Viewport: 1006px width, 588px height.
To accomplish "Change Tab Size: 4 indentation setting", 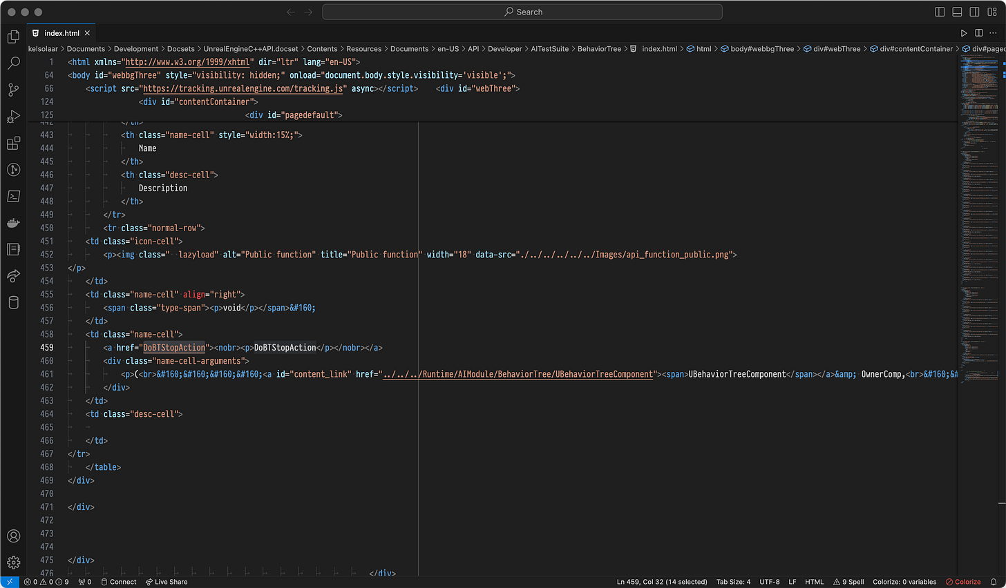I will 733,582.
